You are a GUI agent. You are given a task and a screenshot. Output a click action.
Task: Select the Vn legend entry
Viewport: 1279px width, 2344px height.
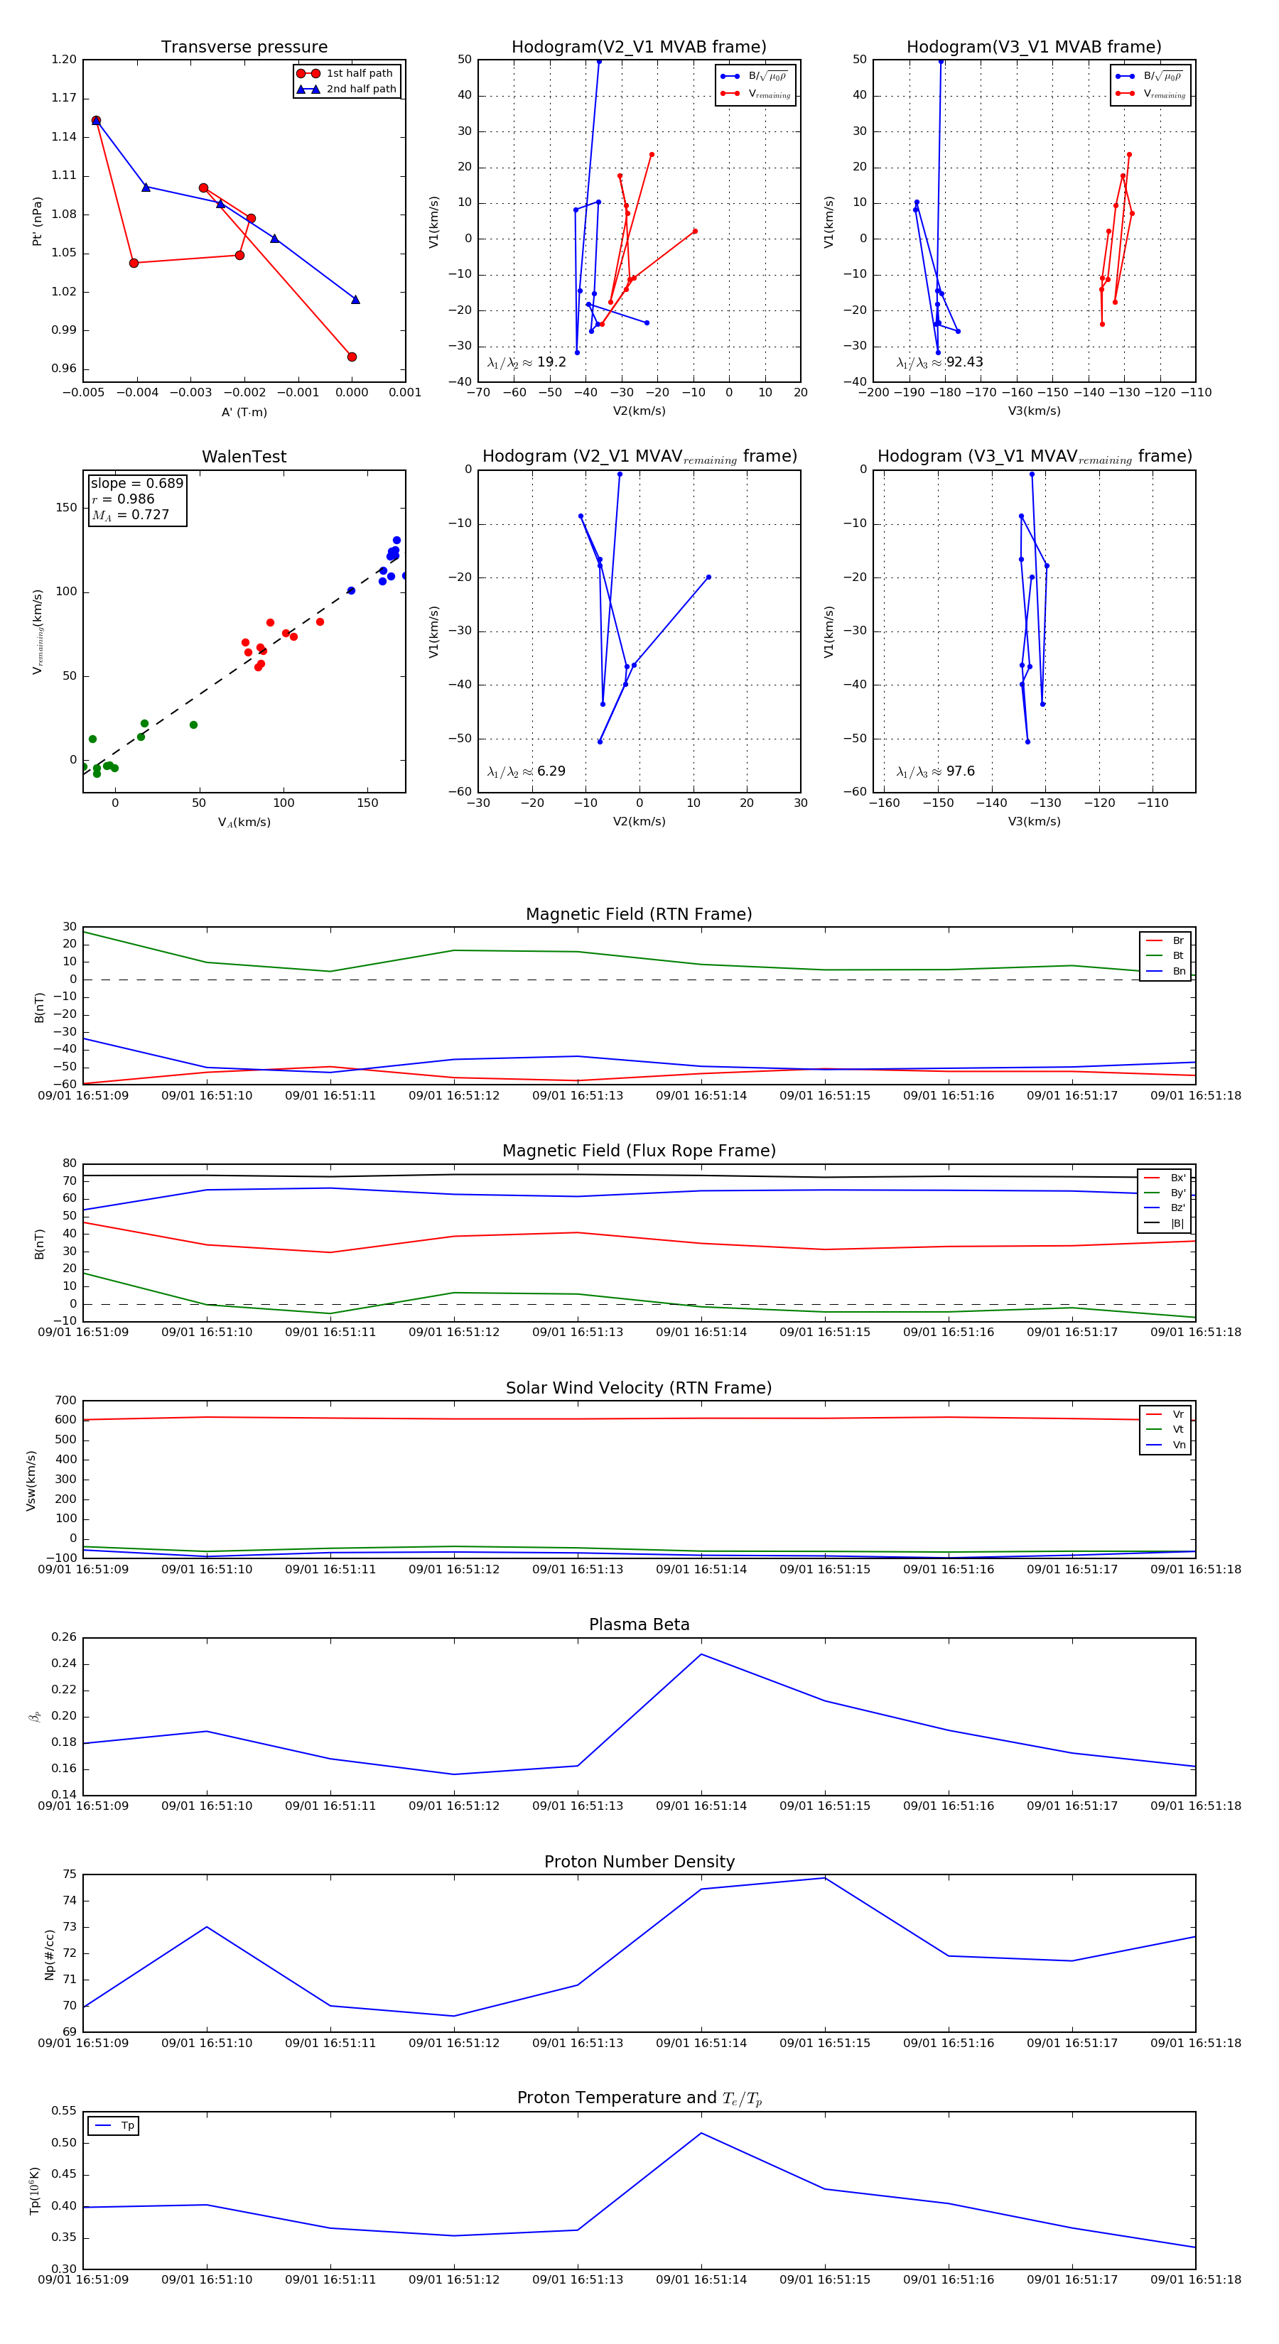click(x=1165, y=1445)
